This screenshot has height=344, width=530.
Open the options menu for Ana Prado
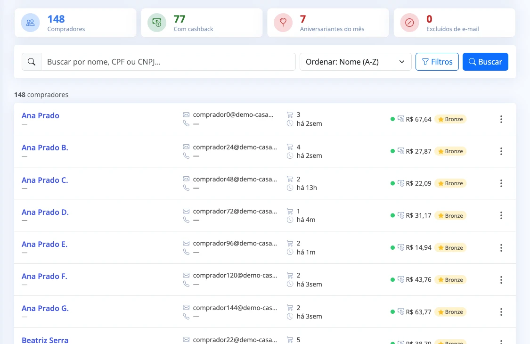point(501,119)
